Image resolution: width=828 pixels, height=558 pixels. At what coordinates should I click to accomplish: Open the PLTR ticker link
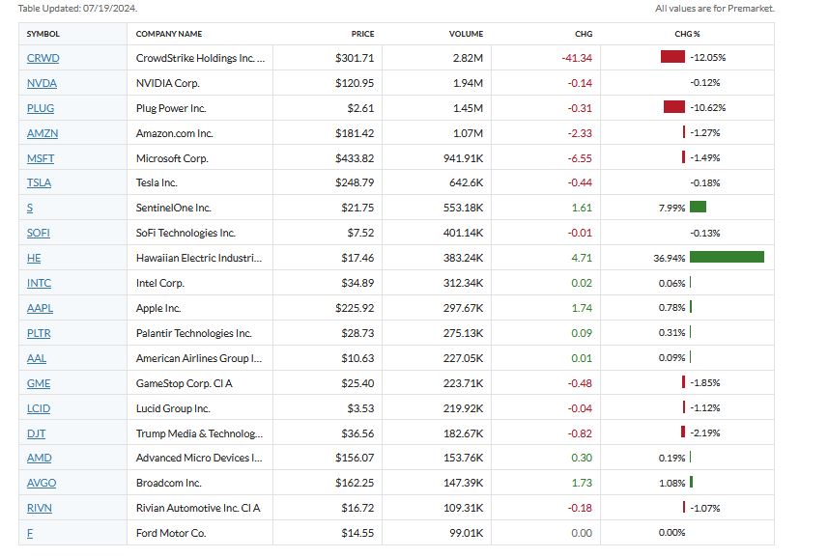pyautogui.click(x=39, y=333)
